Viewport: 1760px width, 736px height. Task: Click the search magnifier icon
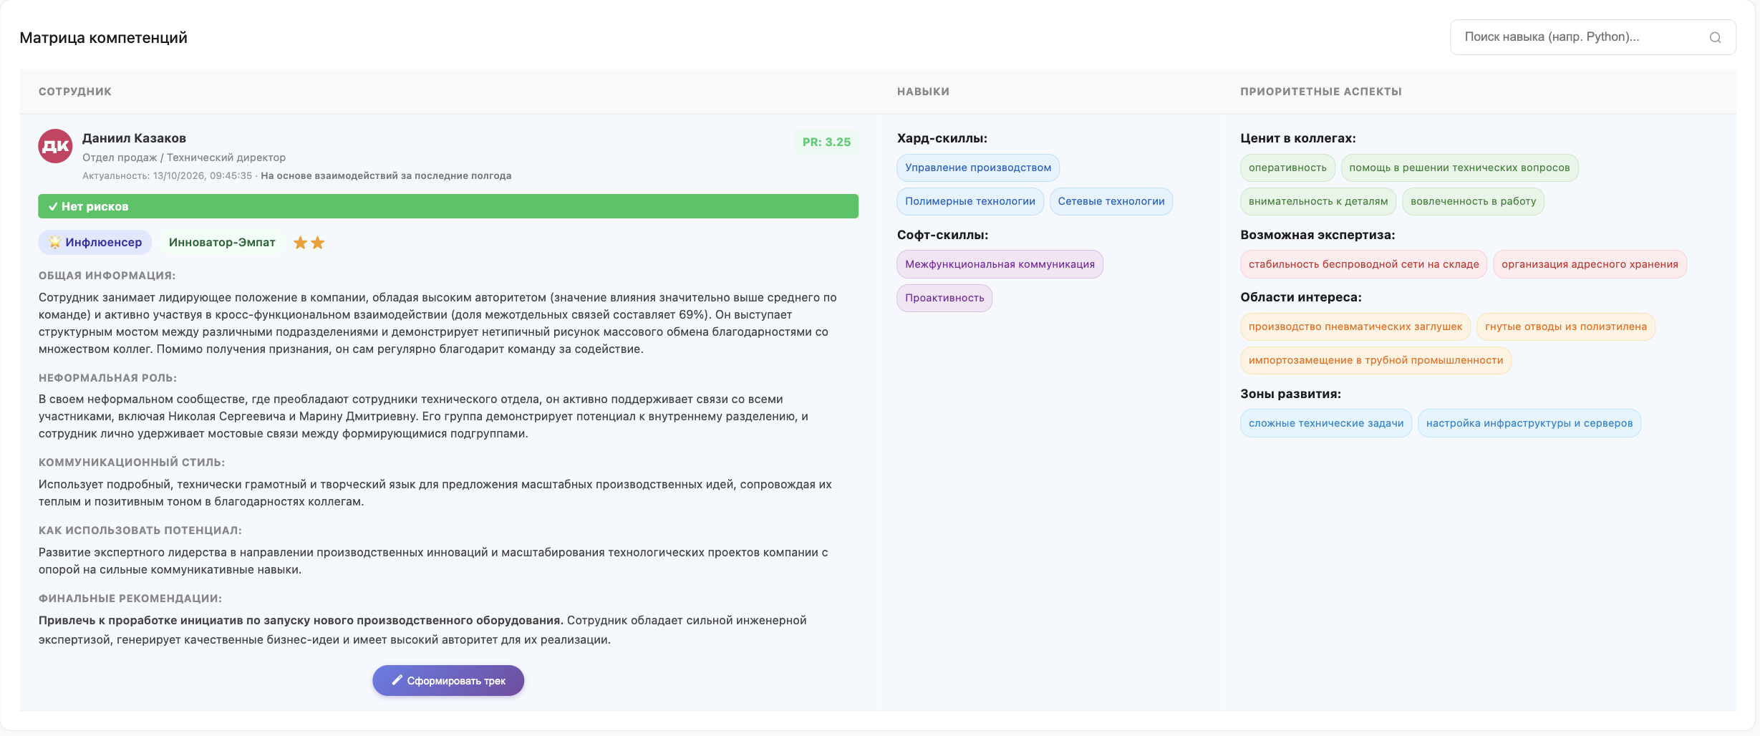[x=1715, y=37]
